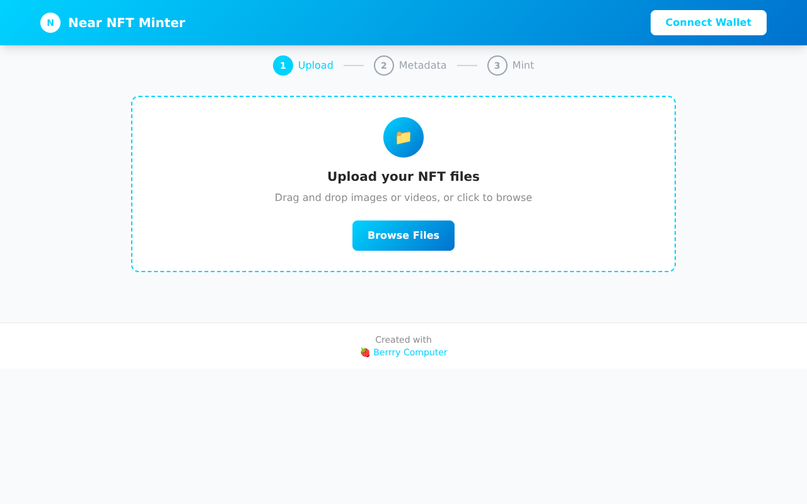Click the strawberry icon in the footer
Viewport: 807px width, 504px height.
pyautogui.click(x=364, y=352)
